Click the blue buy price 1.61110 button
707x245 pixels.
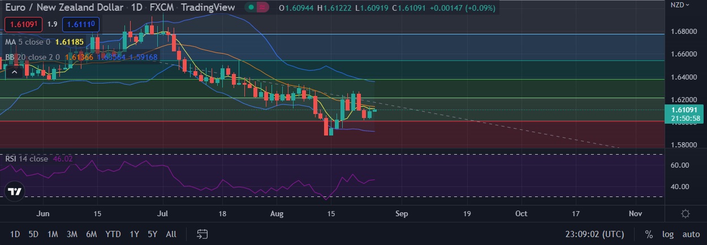(x=81, y=24)
